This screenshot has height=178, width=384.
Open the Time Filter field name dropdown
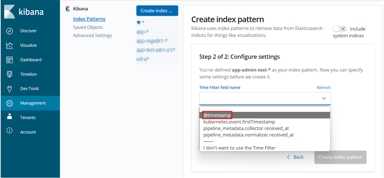click(x=265, y=98)
